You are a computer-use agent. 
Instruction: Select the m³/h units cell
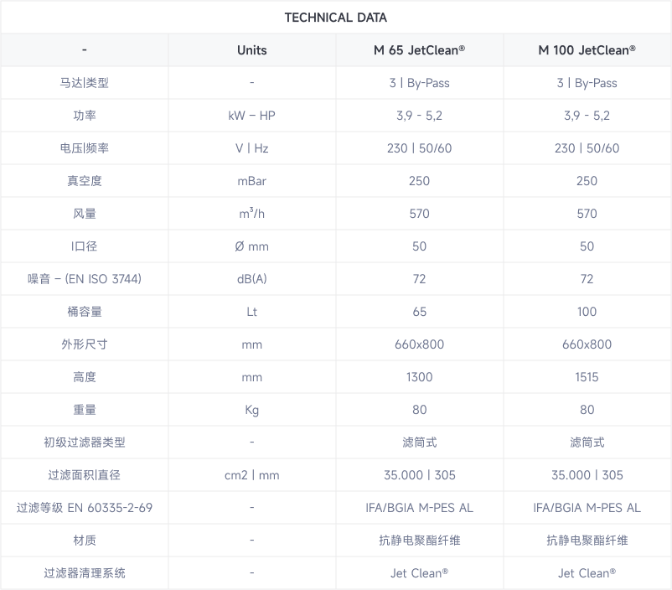click(x=251, y=214)
